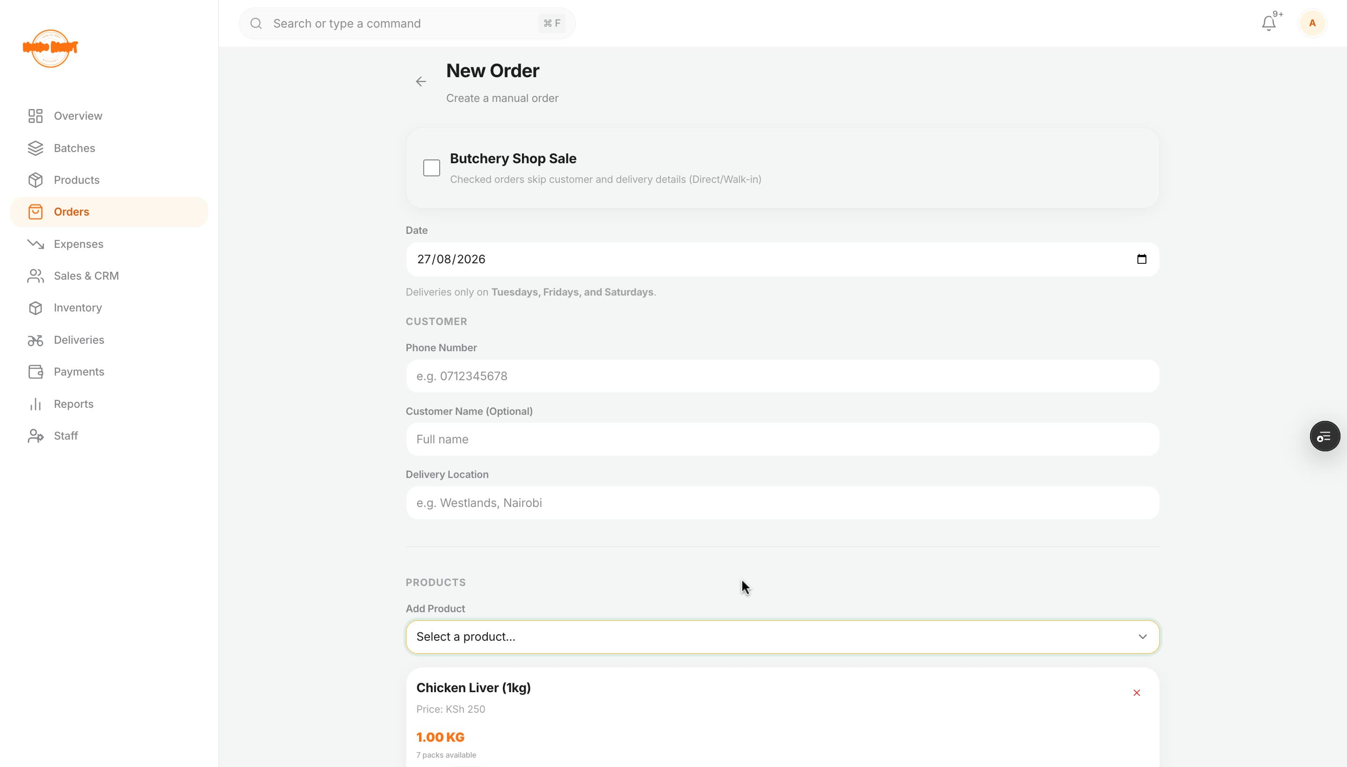Click the Deliveries bike icon
This screenshot has width=1347, height=767.
coord(35,340)
